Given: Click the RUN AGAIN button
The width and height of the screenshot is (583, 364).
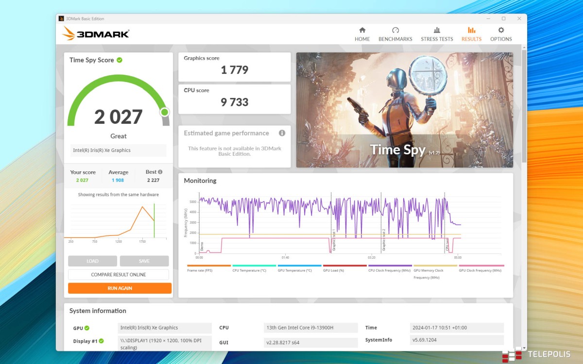Looking at the screenshot, I should pyautogui.click(x=120, y=288).
